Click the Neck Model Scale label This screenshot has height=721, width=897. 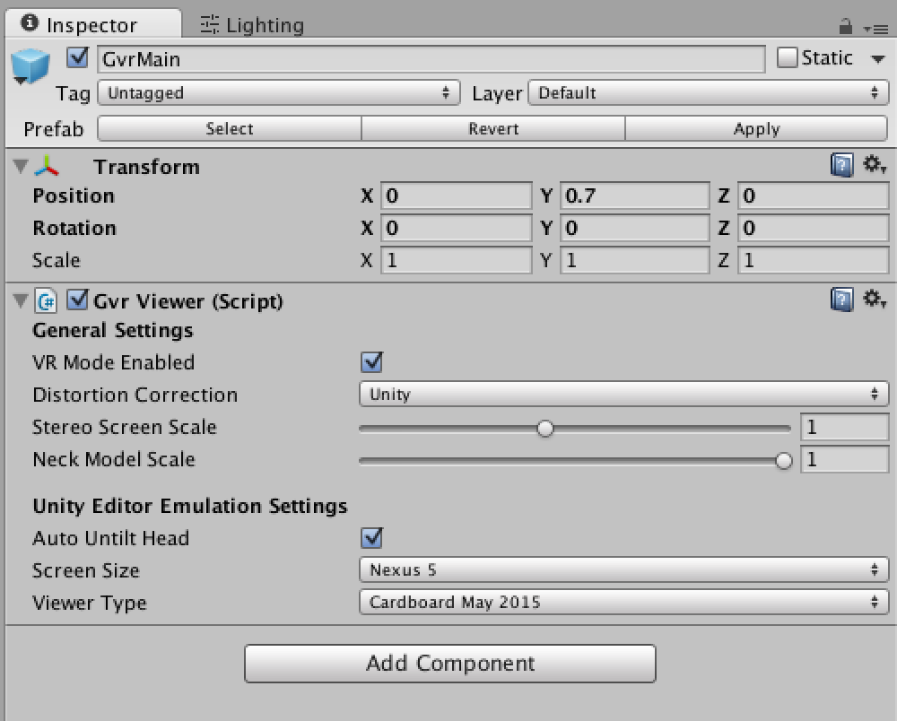point(114,459)
